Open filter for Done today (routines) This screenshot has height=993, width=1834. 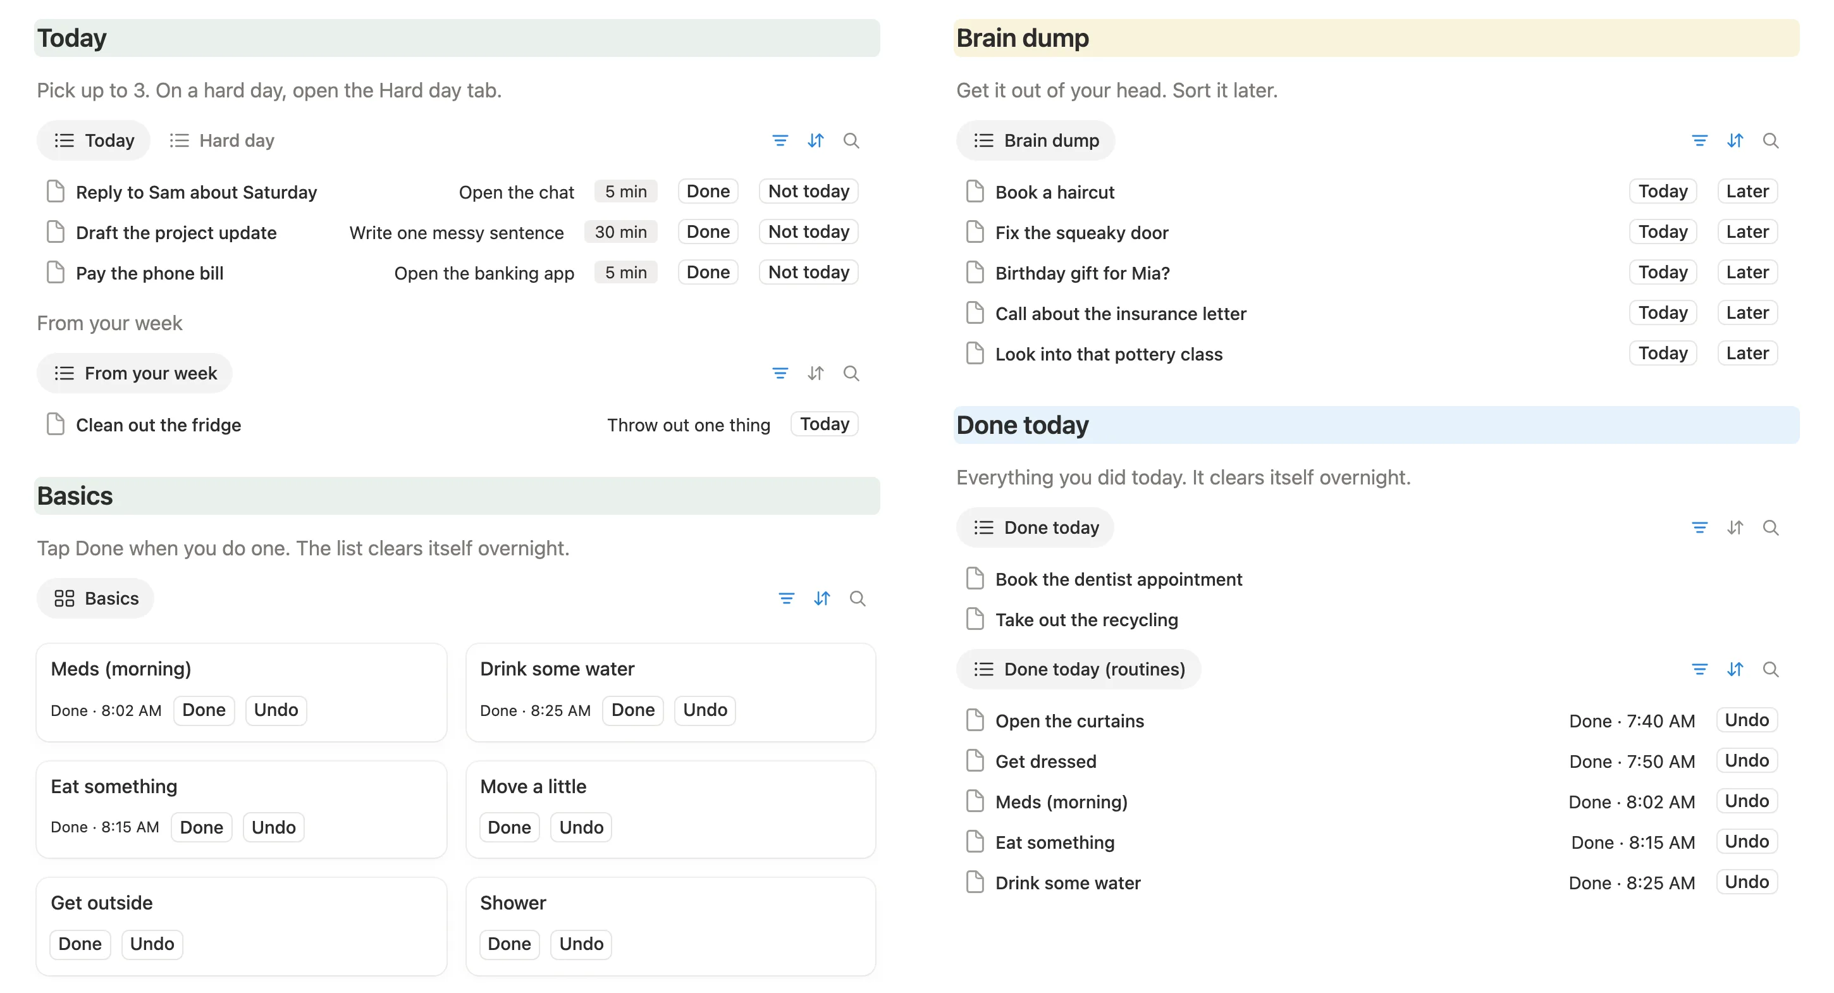click(x=1699, y=669)
